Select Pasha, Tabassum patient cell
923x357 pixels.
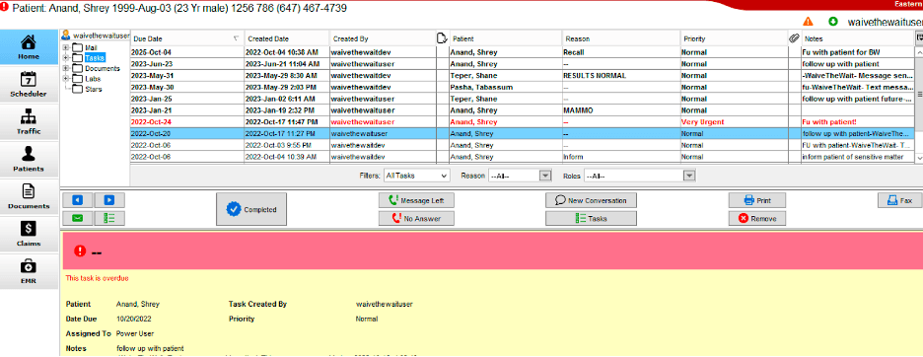pos(505,87)
